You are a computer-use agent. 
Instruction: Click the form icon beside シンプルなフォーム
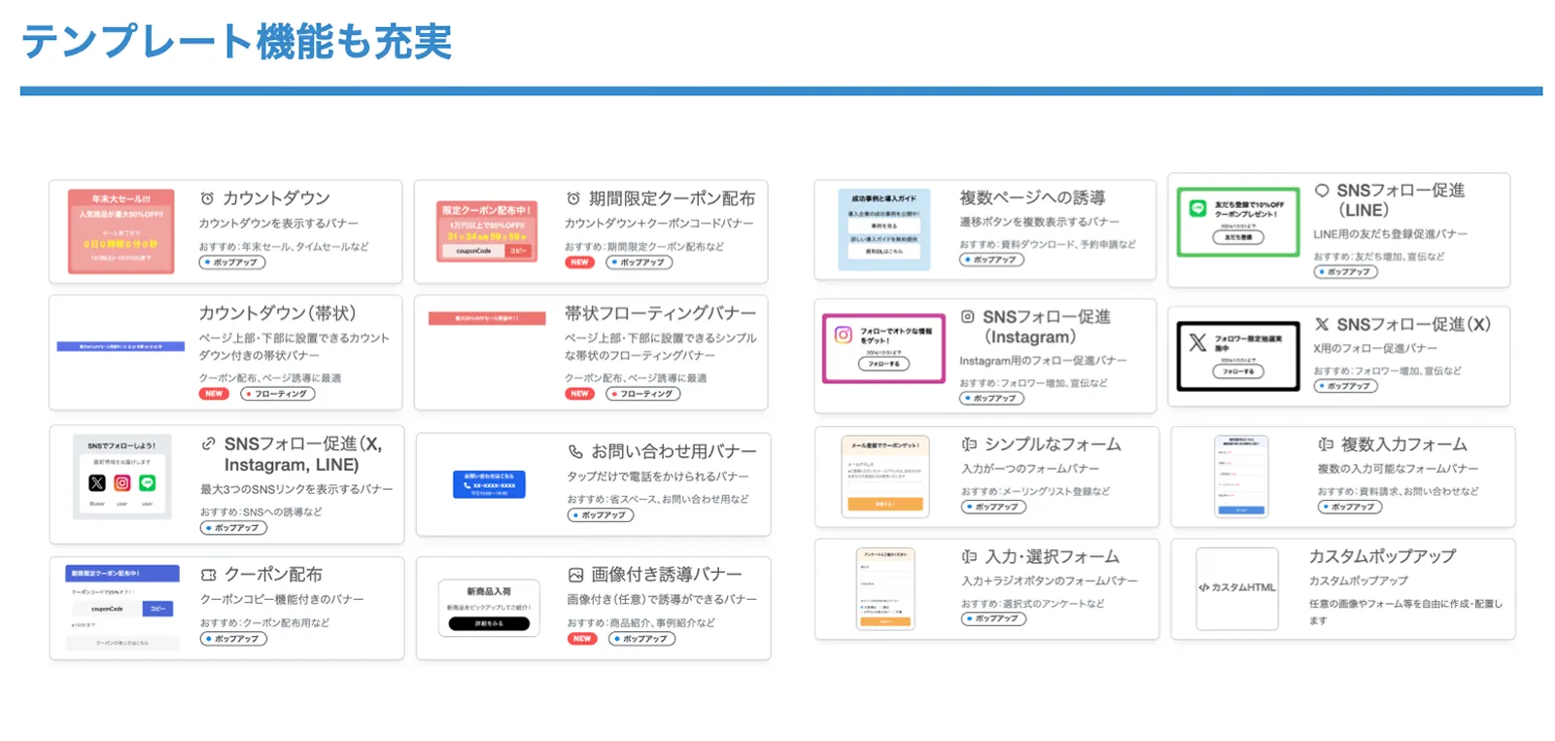(969, 444)
